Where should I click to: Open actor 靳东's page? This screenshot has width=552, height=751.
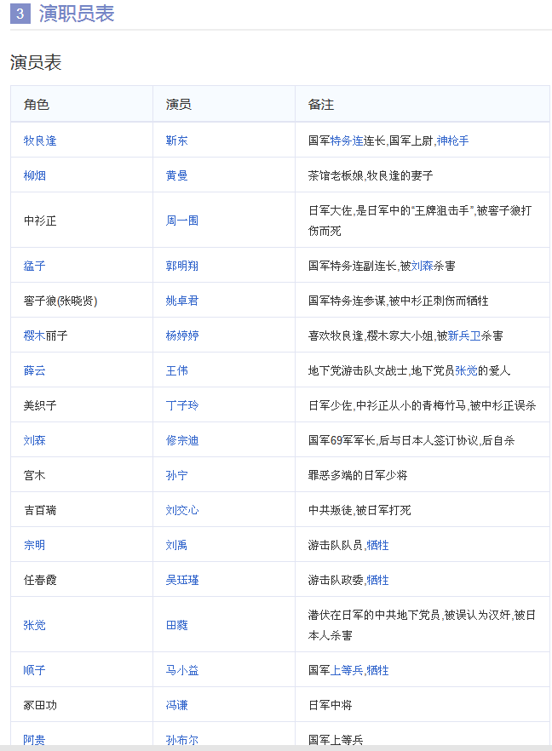[x=177, y=140]
